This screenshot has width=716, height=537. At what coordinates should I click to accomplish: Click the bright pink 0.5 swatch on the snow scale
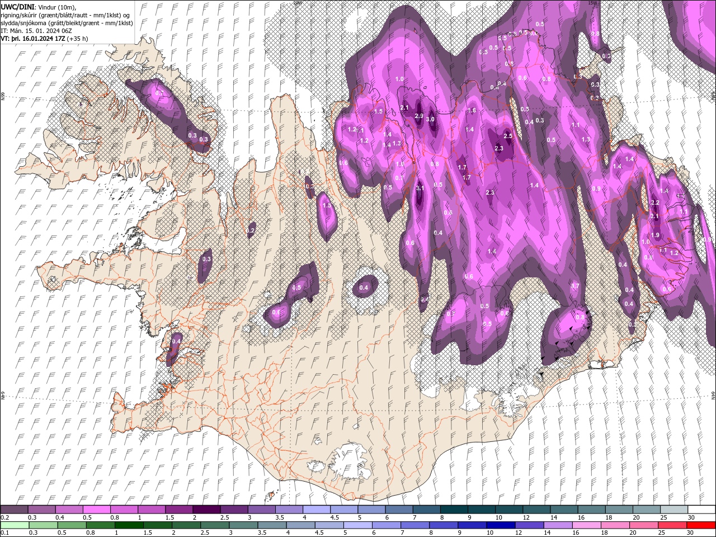pyautogui.click(x=96, y=510)
